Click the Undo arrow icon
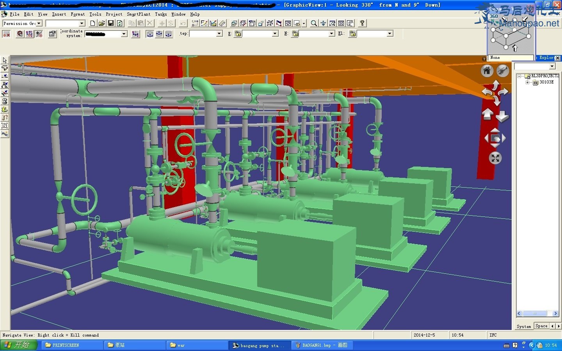Viewport: 562px width, 351px height. click(x=183, y=23)
